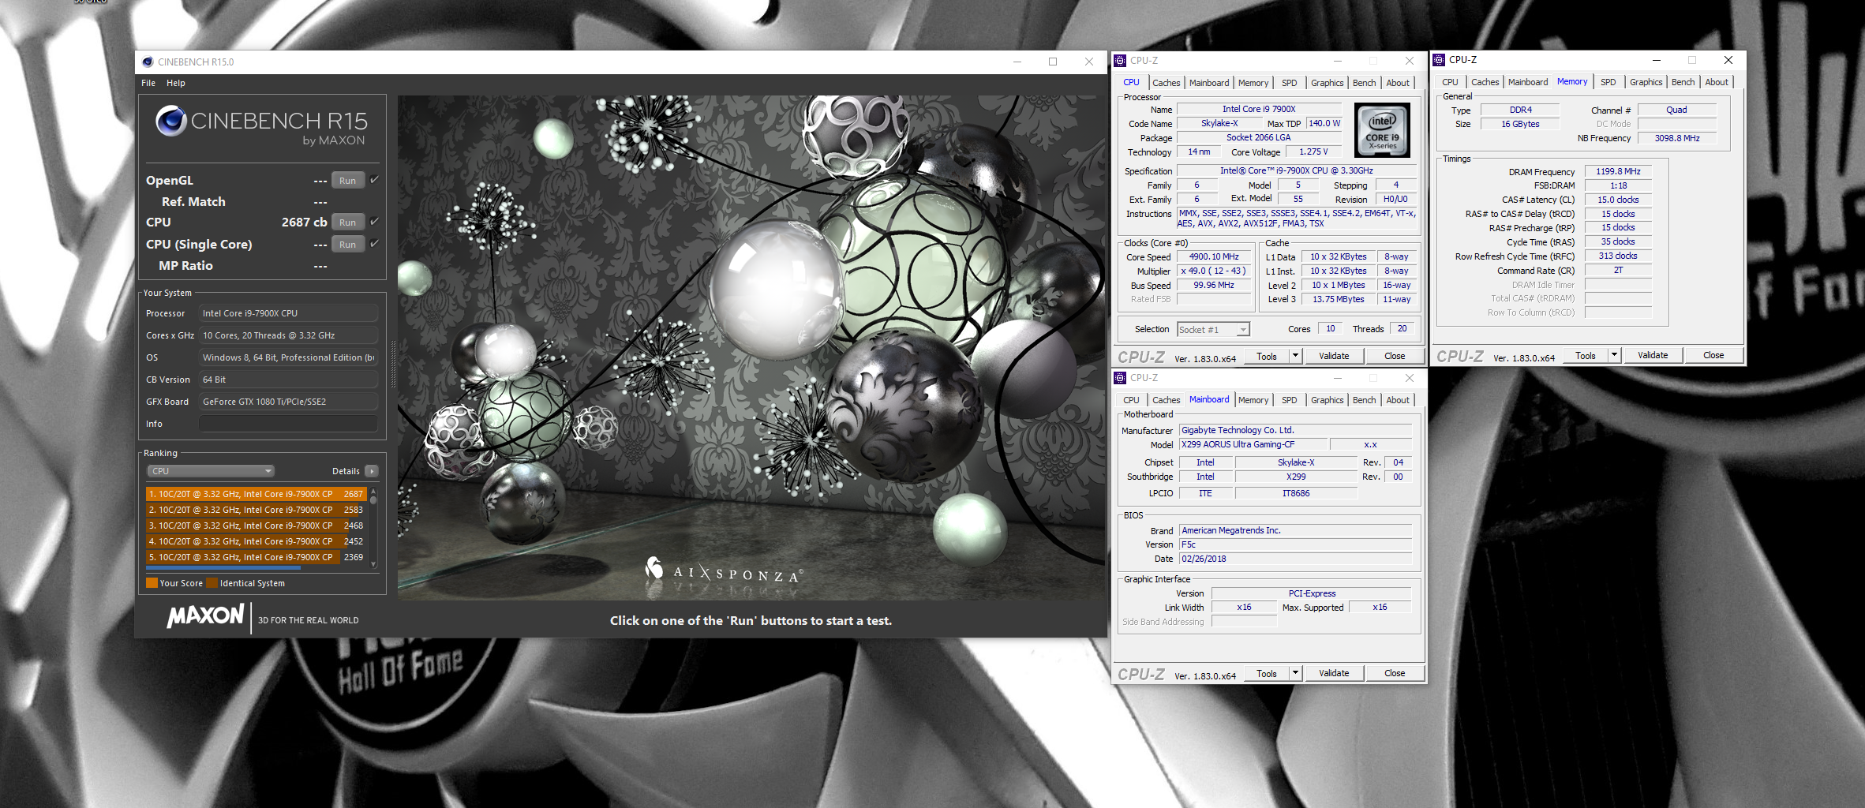Screen dimensions: 1865x808
Task: Click the MAXON logo in Cinebench footer
Action: pos(205,616)
